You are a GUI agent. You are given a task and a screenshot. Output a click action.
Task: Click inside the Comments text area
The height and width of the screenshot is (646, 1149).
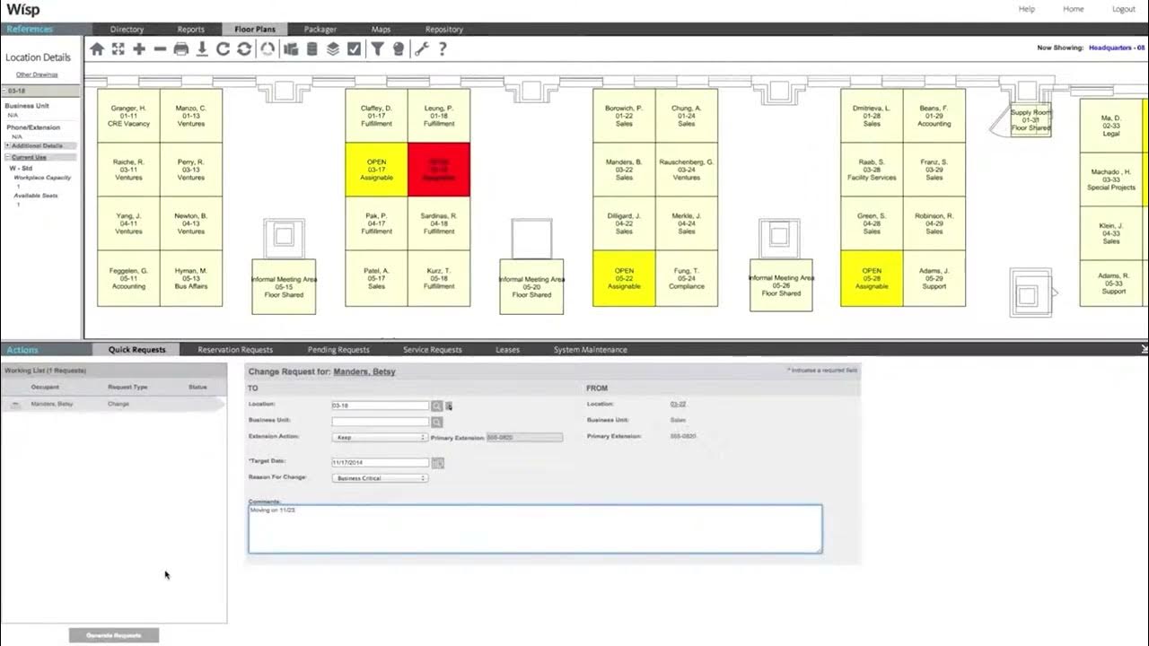click(535, 528)
